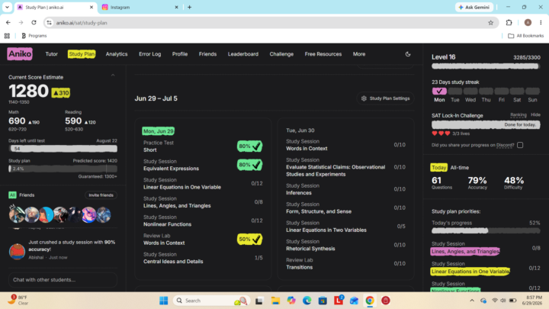Image resolution: width=549 pixels, height=309 pixels.
Task: Open the More navigation dropdown
Action: 359,54
